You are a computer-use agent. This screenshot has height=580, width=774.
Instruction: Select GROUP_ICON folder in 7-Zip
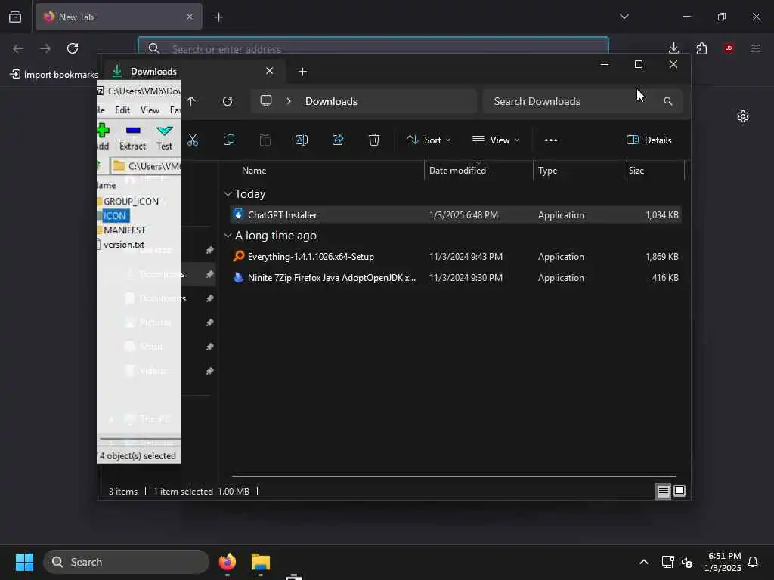coord(131,201)
